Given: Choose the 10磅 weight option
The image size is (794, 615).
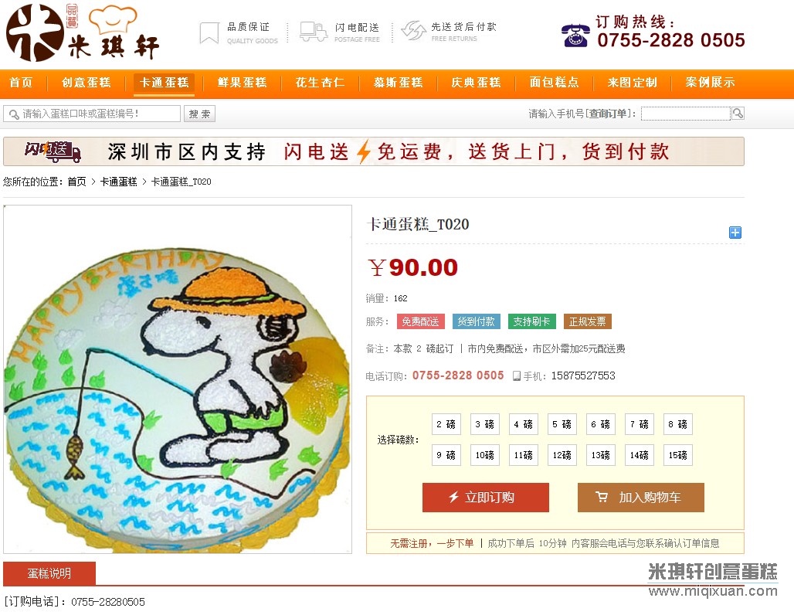Looking at the screenshot, I should (484, 455).
